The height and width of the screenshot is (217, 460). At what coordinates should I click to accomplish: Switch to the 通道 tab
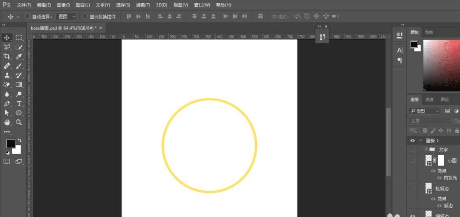click(429, 100)
